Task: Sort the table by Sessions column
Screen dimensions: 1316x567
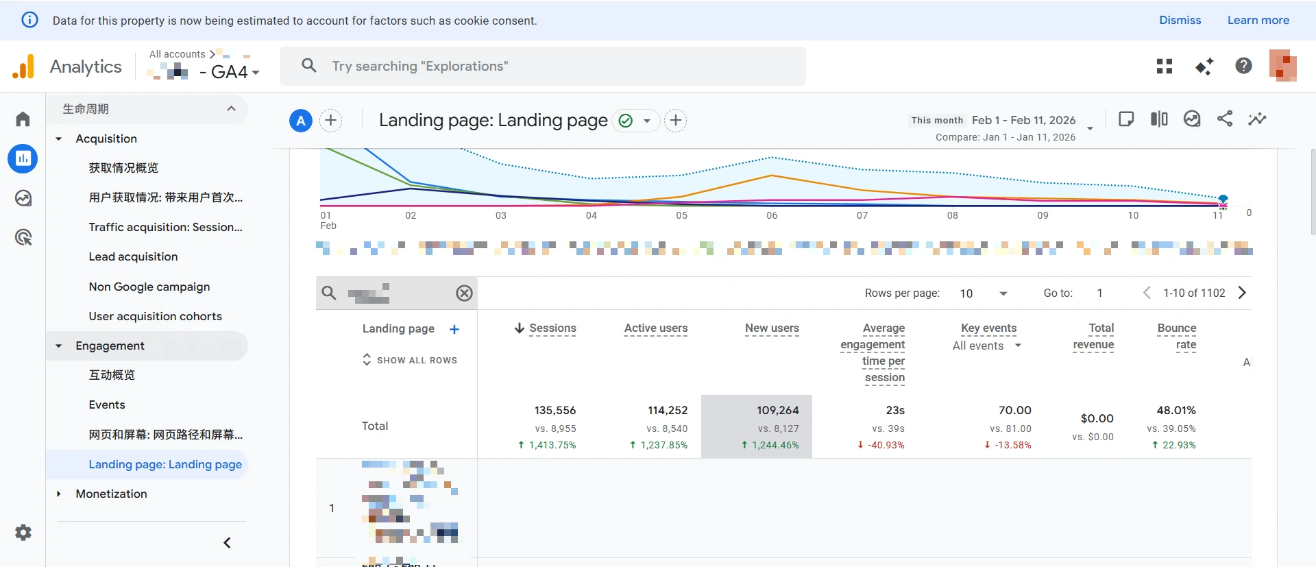Action: click(552, 328)
